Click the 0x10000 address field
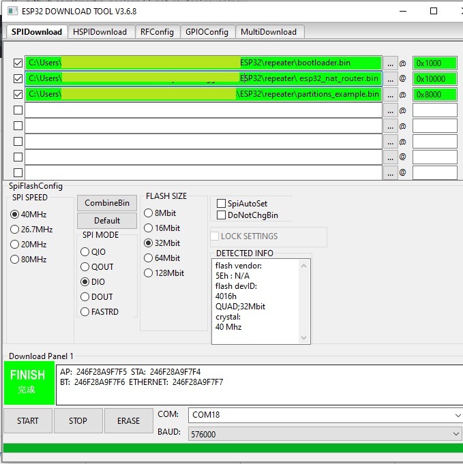Screen dimensions: 463x464 (x=434, y=79)
